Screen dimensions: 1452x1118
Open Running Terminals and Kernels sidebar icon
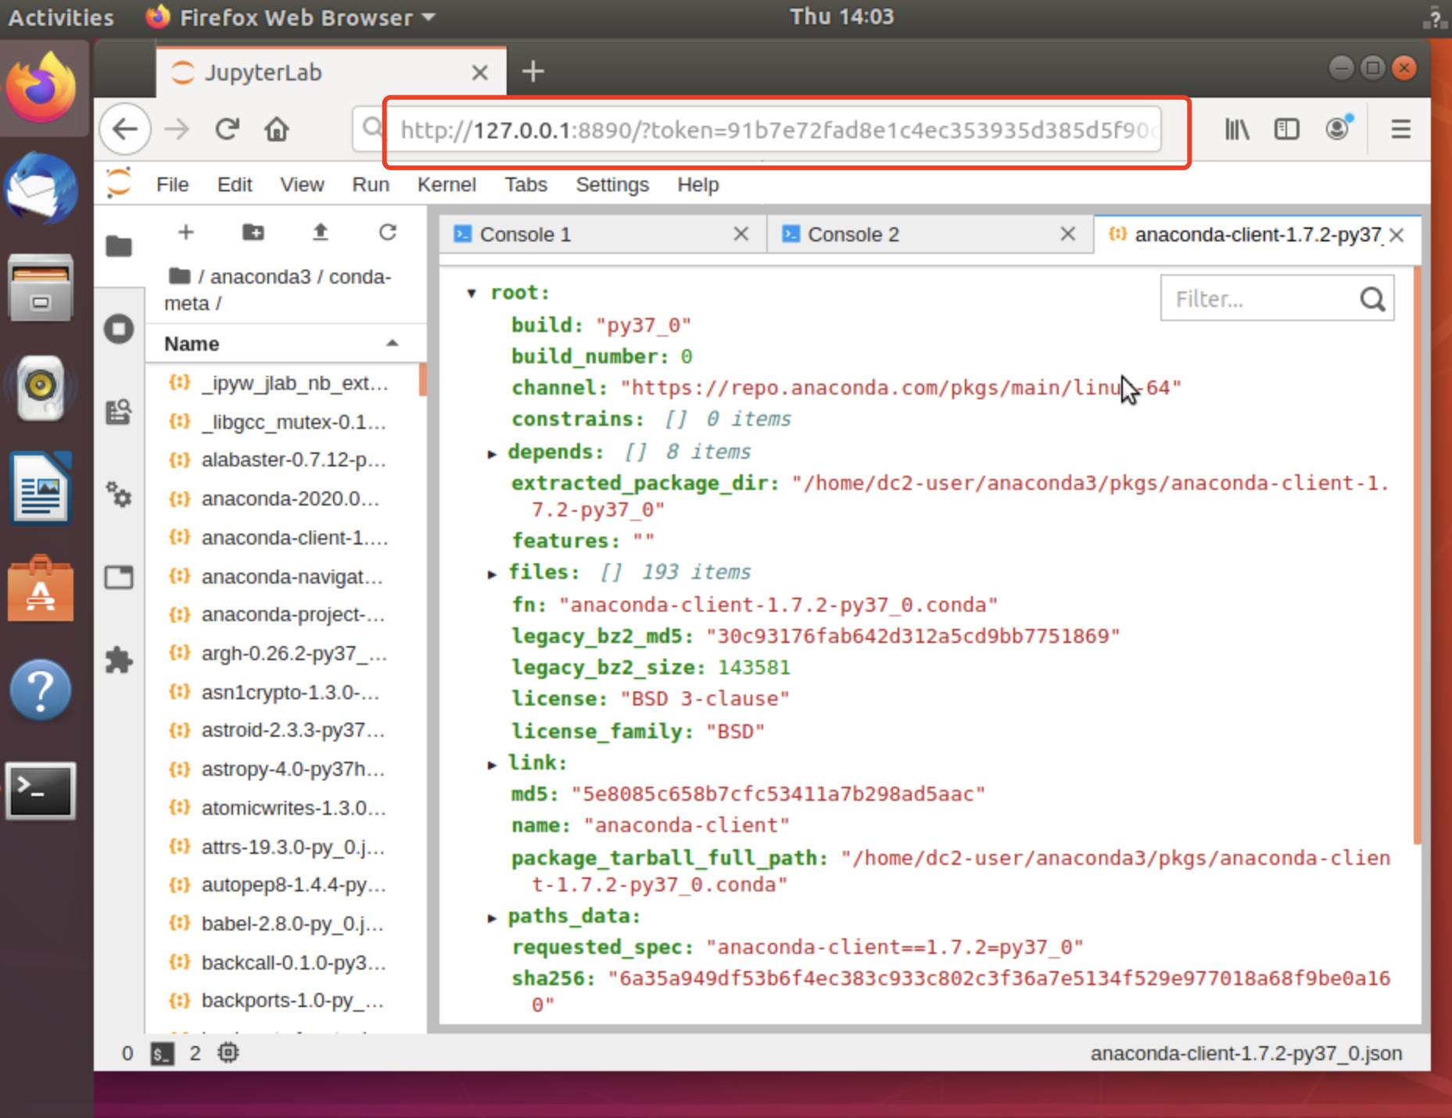pos(119,329)
